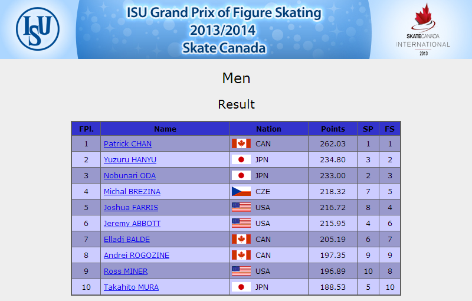
Task: Click the USA flag in Joshua FARRIS's row
Action: [241, 207]
